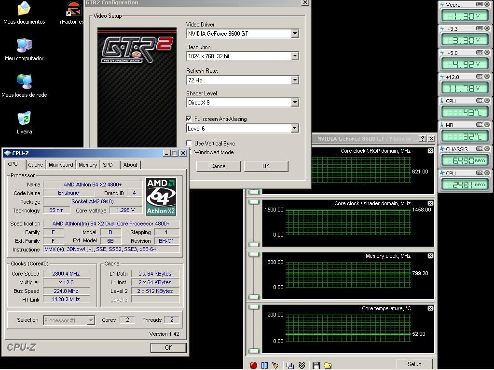Close the CHASSIS fan gadget
The width and height of the screenshot is (494, 370).
[487, 149]
